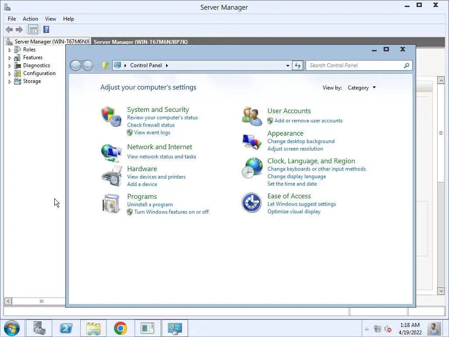Click Optimize visual display link

coord(294,212)
